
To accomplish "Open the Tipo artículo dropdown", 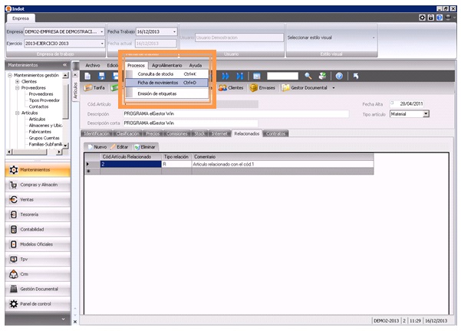I will click(426, 113).
